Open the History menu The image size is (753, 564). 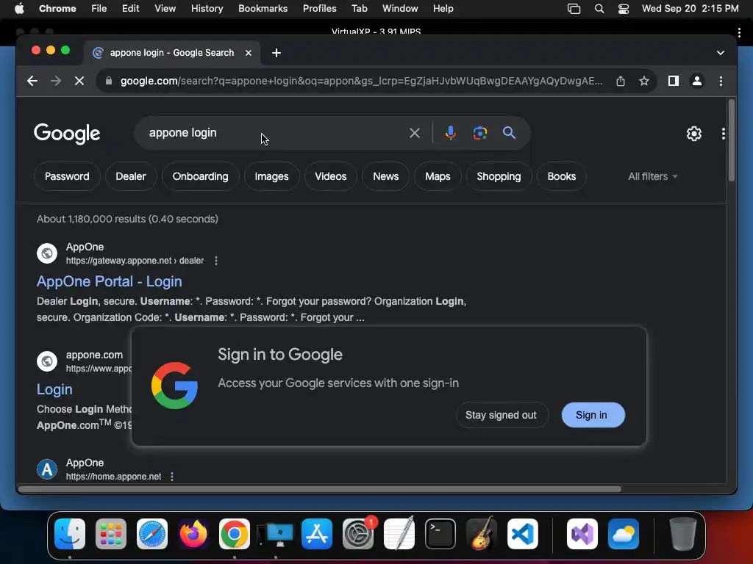[x=207, y=9]
